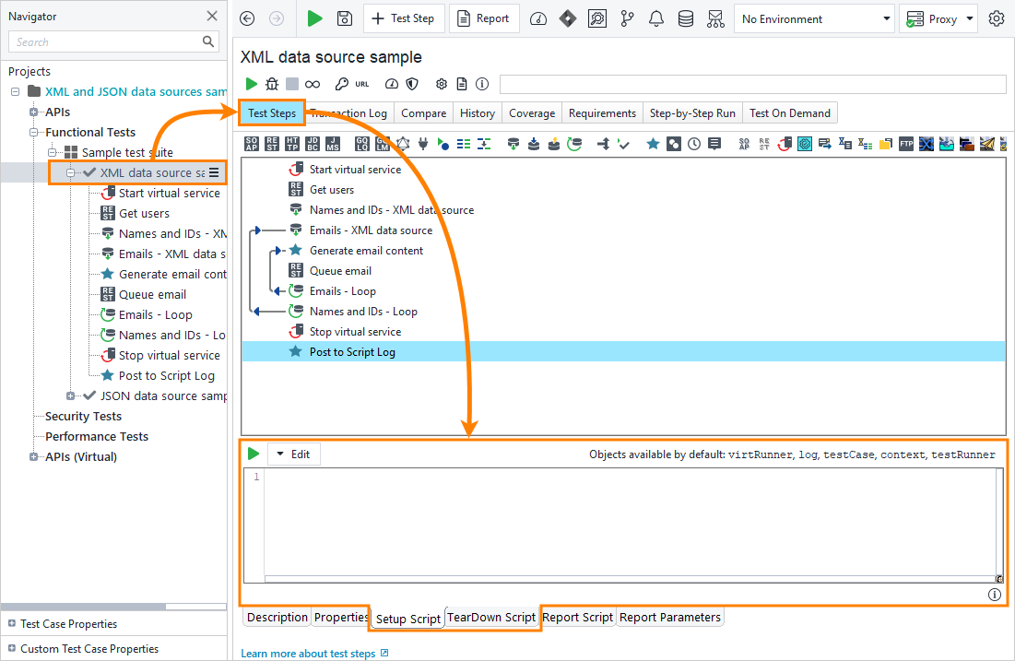Run the test case with the green play button

[x=251, y=83]
